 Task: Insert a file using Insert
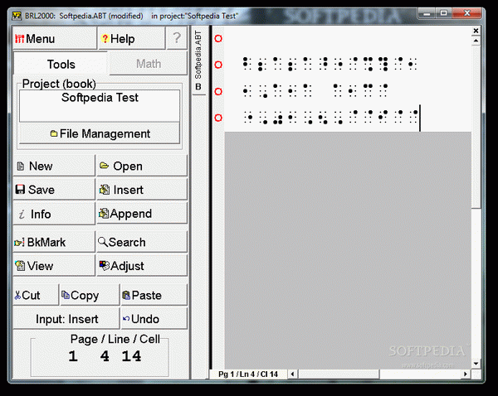(142, 190)
